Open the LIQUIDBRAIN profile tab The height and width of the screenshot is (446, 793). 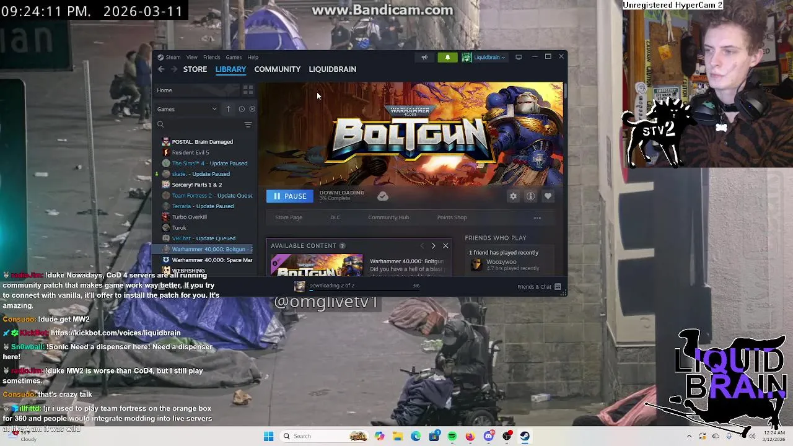(332, 69)
